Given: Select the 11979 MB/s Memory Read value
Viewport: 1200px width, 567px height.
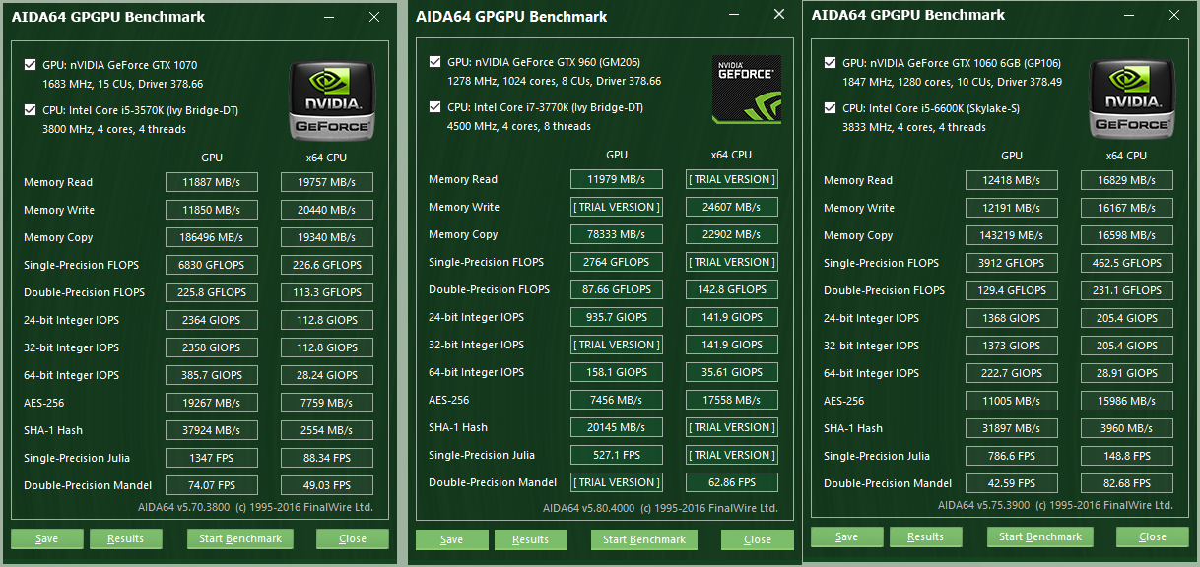Looking at the screenshot, I should [617, 179].
